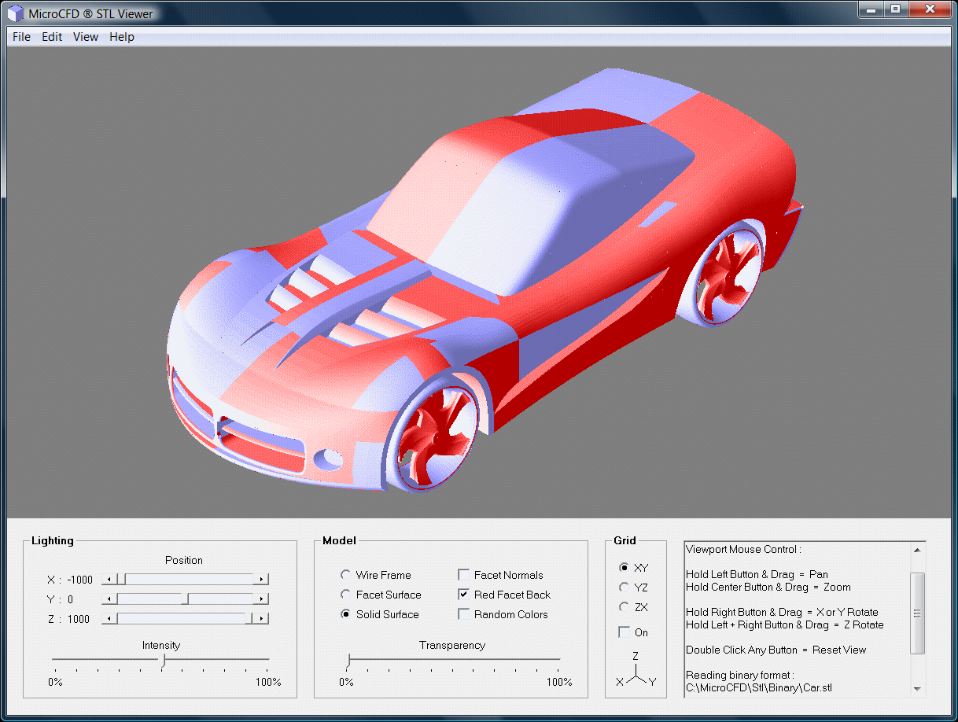Click the Transparency slider track
This screenshot has height=722, width=958.
click(x=453, y=659)
